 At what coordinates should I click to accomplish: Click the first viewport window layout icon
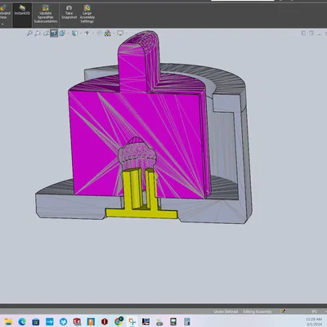303,34
